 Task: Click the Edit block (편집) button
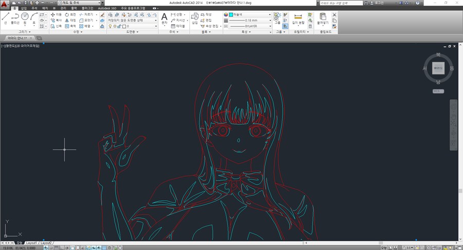(x=206, y=21)
